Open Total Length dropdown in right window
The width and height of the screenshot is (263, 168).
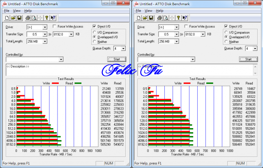coord(176,41)
